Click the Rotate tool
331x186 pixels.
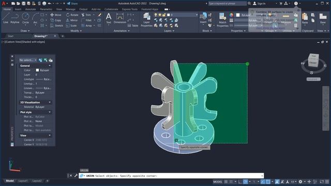pyautogui.click(x=72, y=15)
